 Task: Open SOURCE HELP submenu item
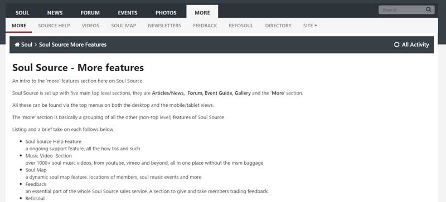[x=54, y=26]
